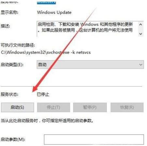Image resolution: width=147 pixels, height=146 pixels.
Task: Click the description box scroll down arrow
Action: pos(140,34)
